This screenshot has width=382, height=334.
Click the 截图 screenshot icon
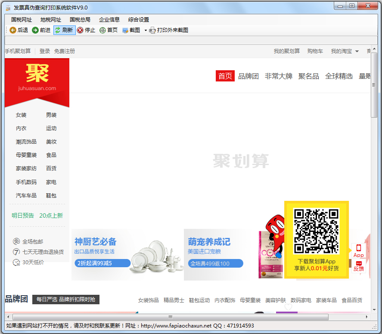[125, 31]
